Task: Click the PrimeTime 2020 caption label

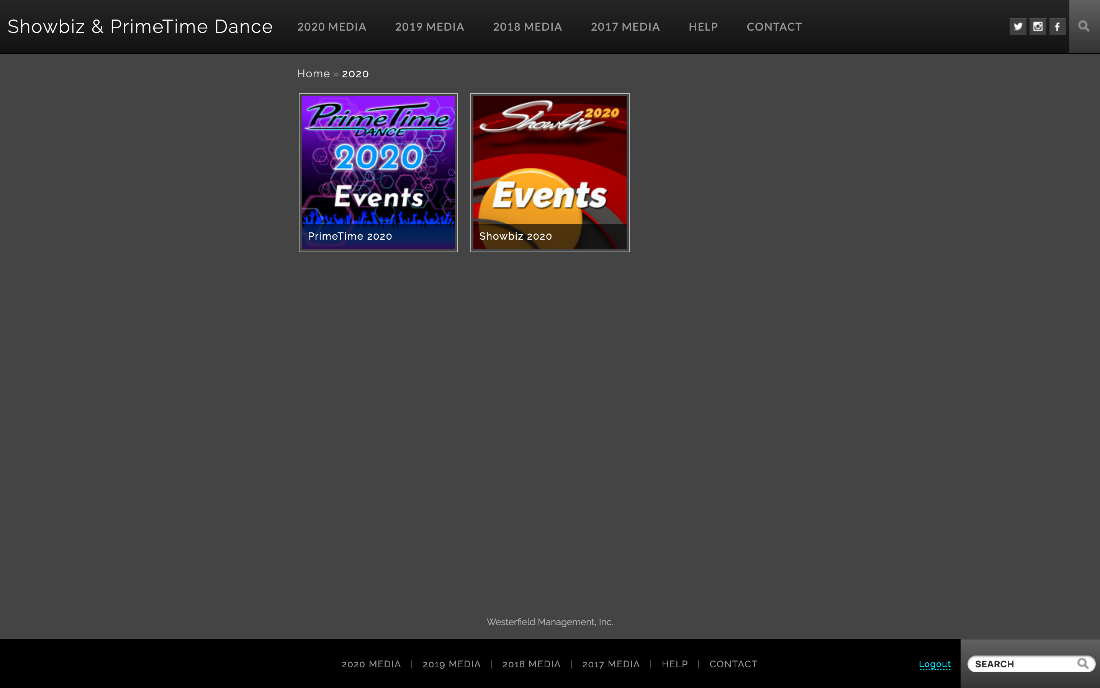Action: (x=350, y=236)
